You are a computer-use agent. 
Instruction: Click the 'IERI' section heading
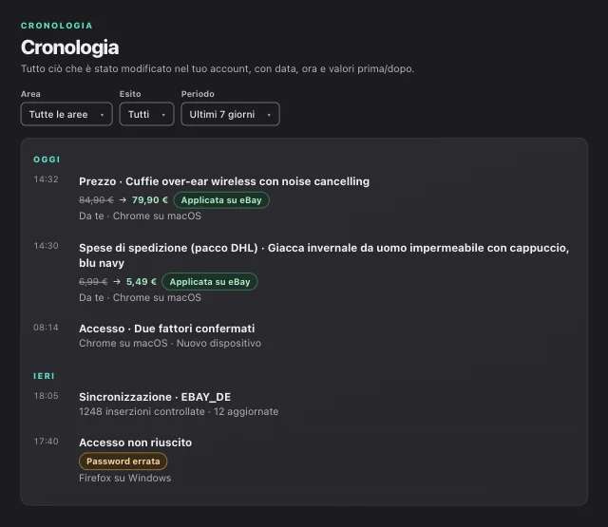coord(44,376)
